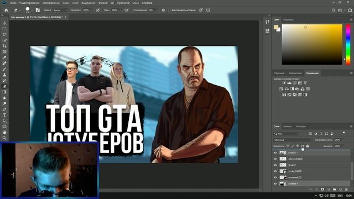Open the layer opacity dropdown
This screenshot has width=354, height=199.
(343, 140)
